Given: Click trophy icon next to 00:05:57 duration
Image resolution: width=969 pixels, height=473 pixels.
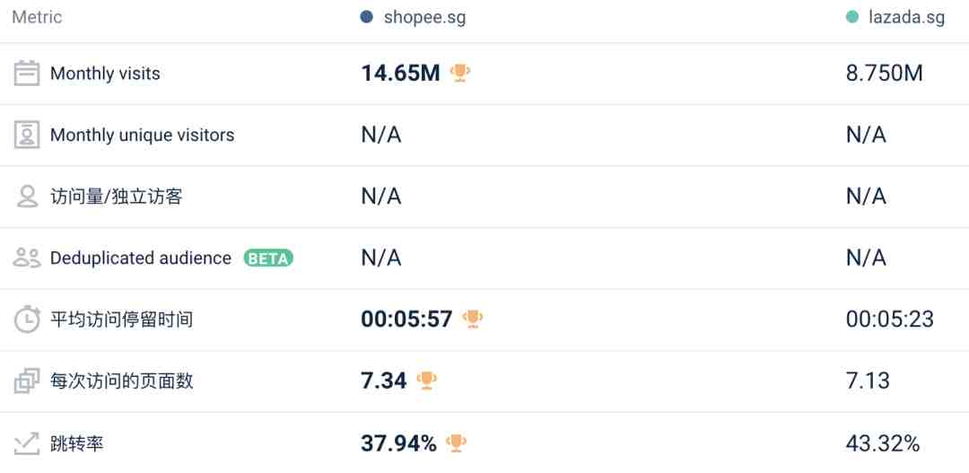Looking at the screenshot, I should pyautogui.click(x=473, y=319).
